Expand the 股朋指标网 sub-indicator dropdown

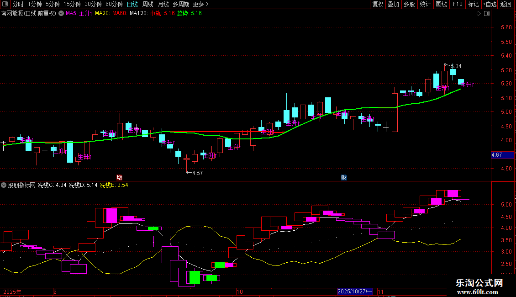point(4,185)
